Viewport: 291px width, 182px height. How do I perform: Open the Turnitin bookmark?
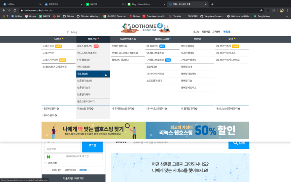(175, 16)
